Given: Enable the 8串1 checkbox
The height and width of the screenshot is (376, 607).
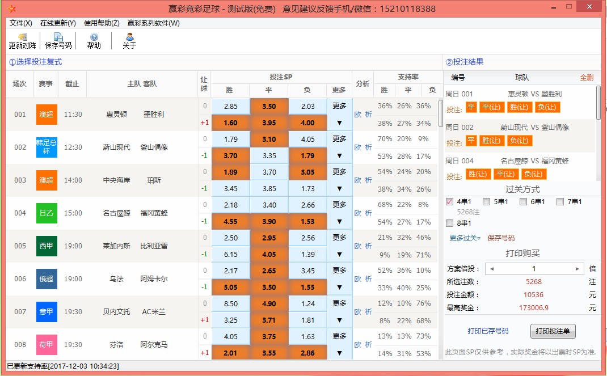Looking at the screenshot, I should point(449,223).
